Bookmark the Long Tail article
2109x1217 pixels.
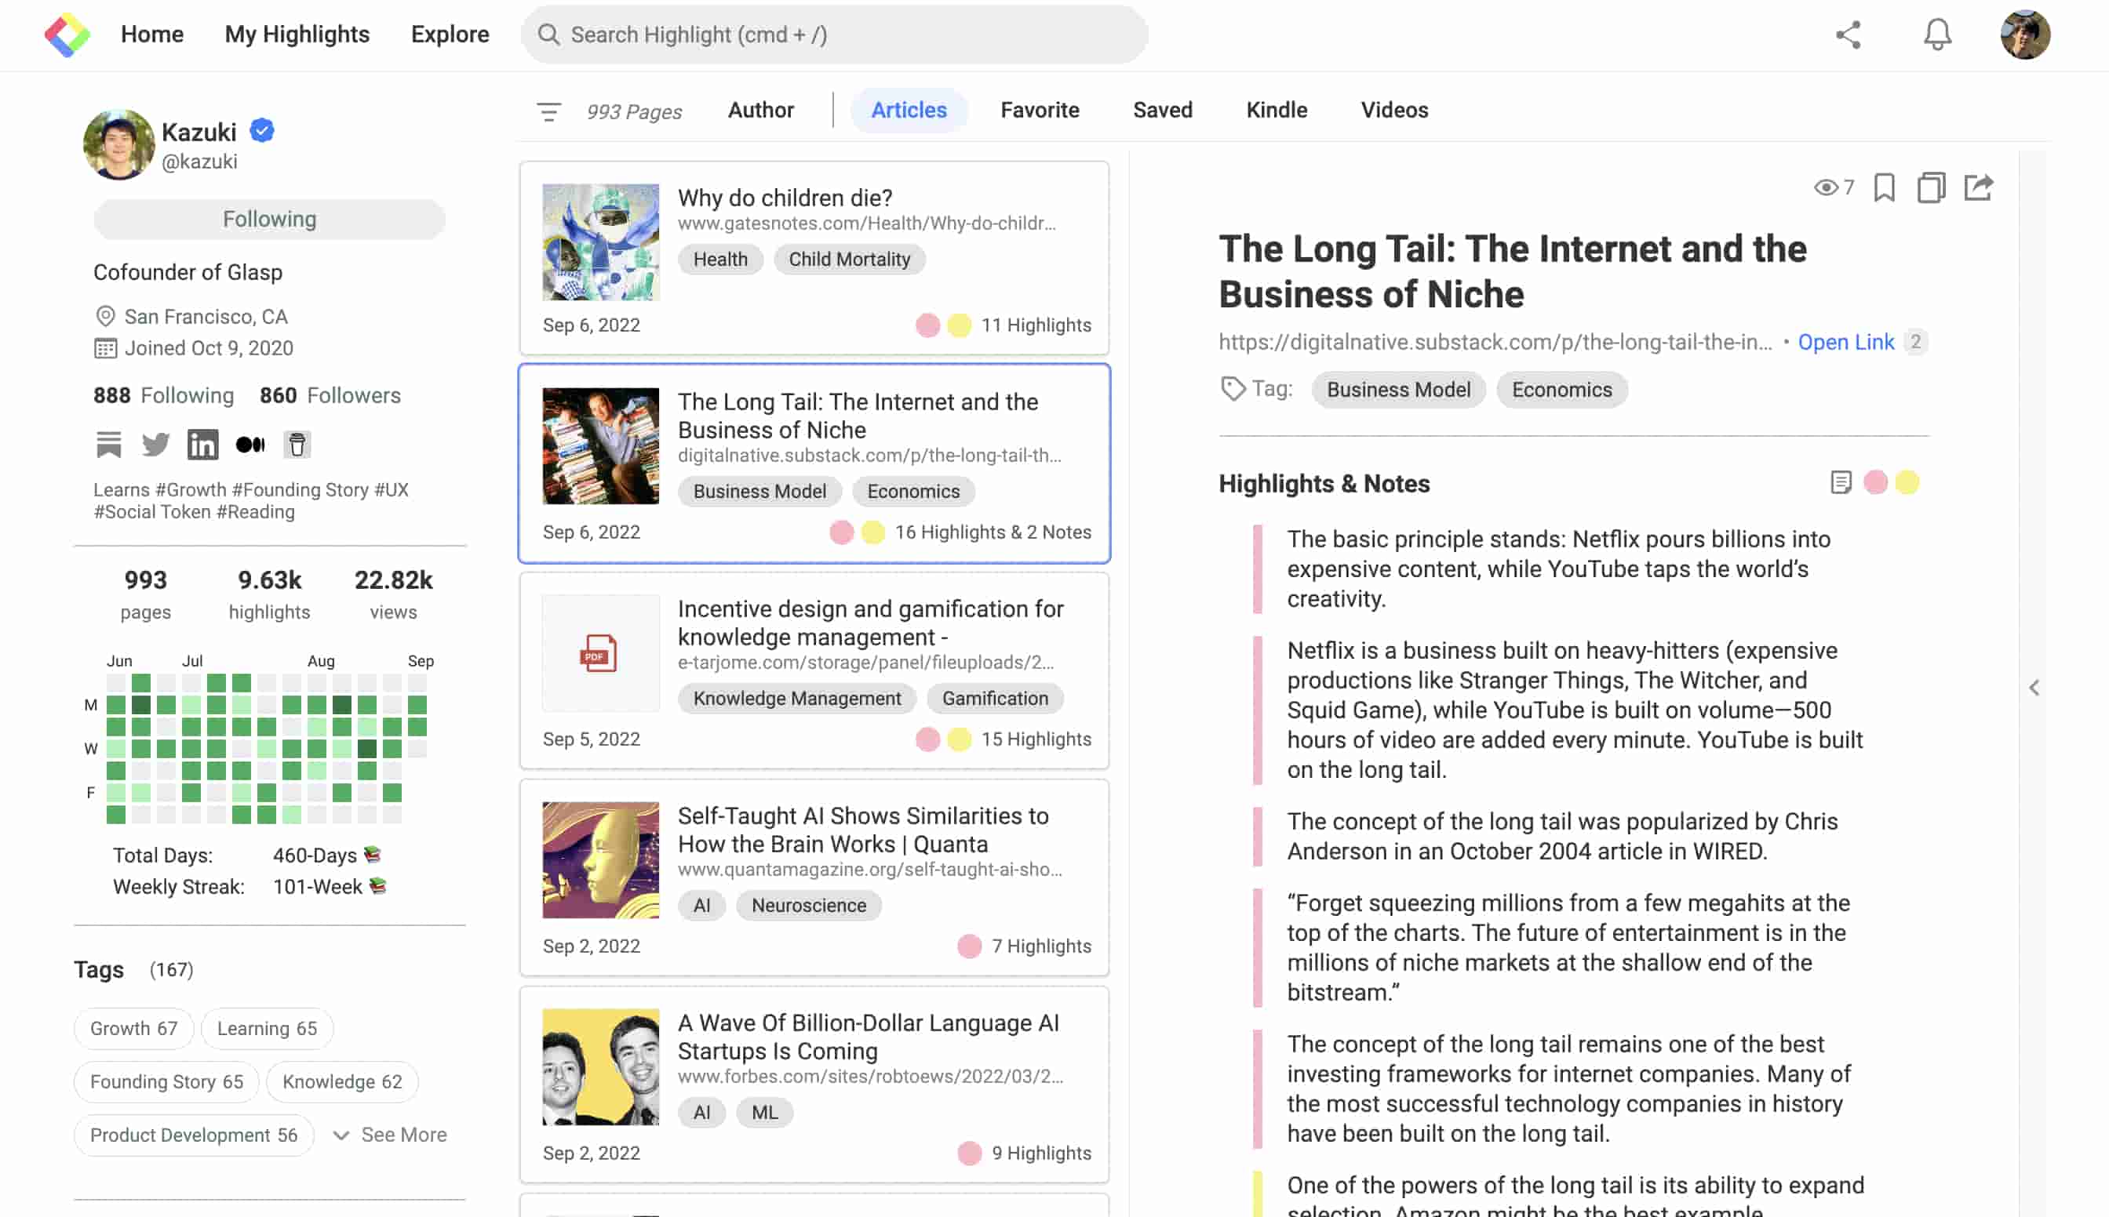[x=1883, y=187]
